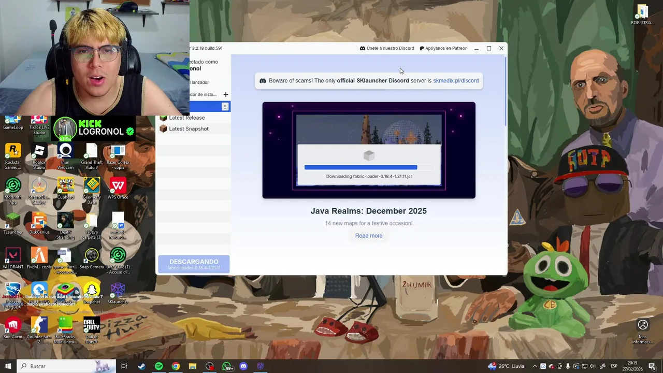This screenshot has width=663, height=373.
Task: Open Spotify from the taskbar
Action: 158,366
